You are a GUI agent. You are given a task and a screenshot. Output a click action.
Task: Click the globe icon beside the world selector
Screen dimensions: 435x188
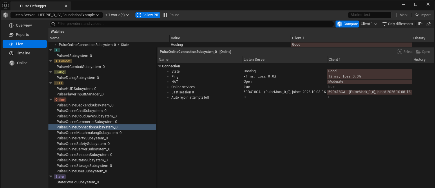click(x=6, y=15)
